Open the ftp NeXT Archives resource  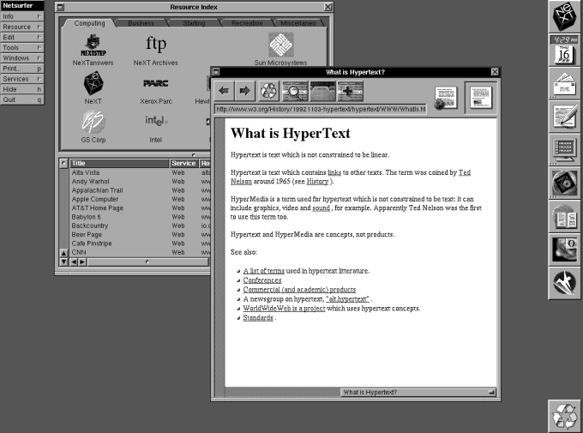(155, 50)
